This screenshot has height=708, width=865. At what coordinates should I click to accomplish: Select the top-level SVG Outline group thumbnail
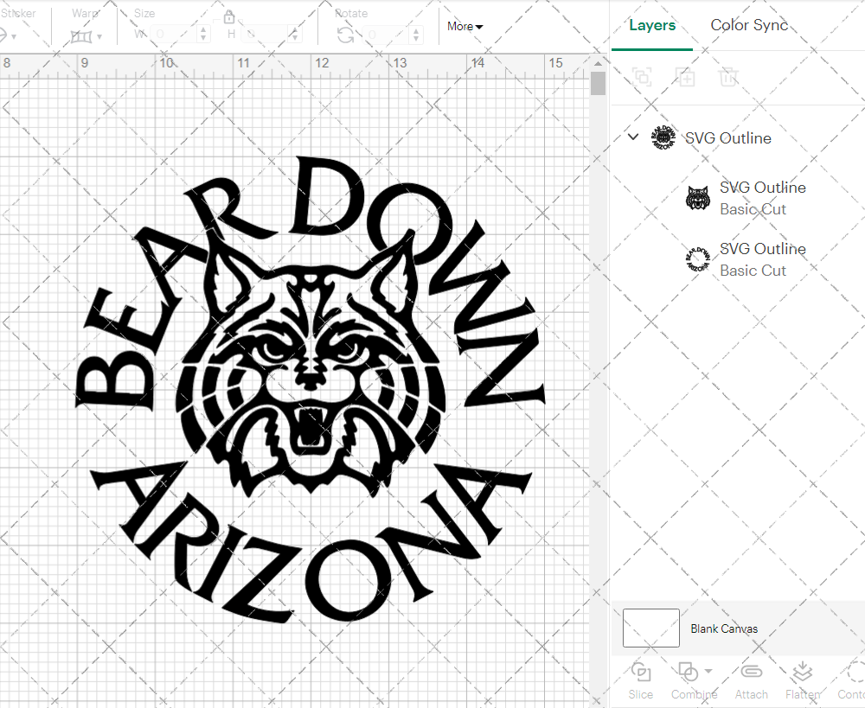(x=663, y=137)
